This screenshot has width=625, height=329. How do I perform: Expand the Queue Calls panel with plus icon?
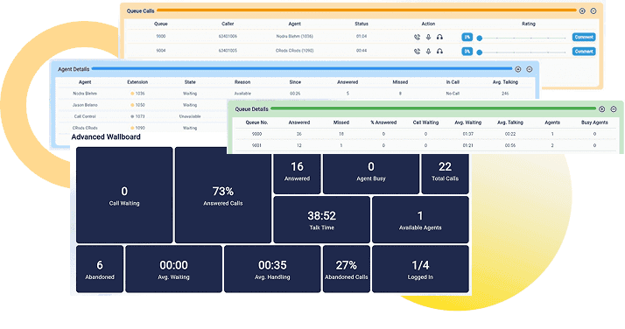582,11
